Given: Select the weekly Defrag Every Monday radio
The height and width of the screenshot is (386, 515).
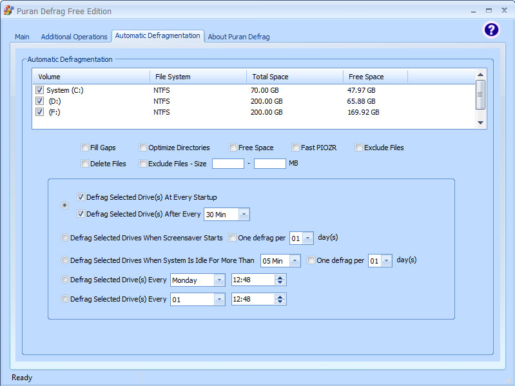Looking at the screenshot, I should [64, 279].
